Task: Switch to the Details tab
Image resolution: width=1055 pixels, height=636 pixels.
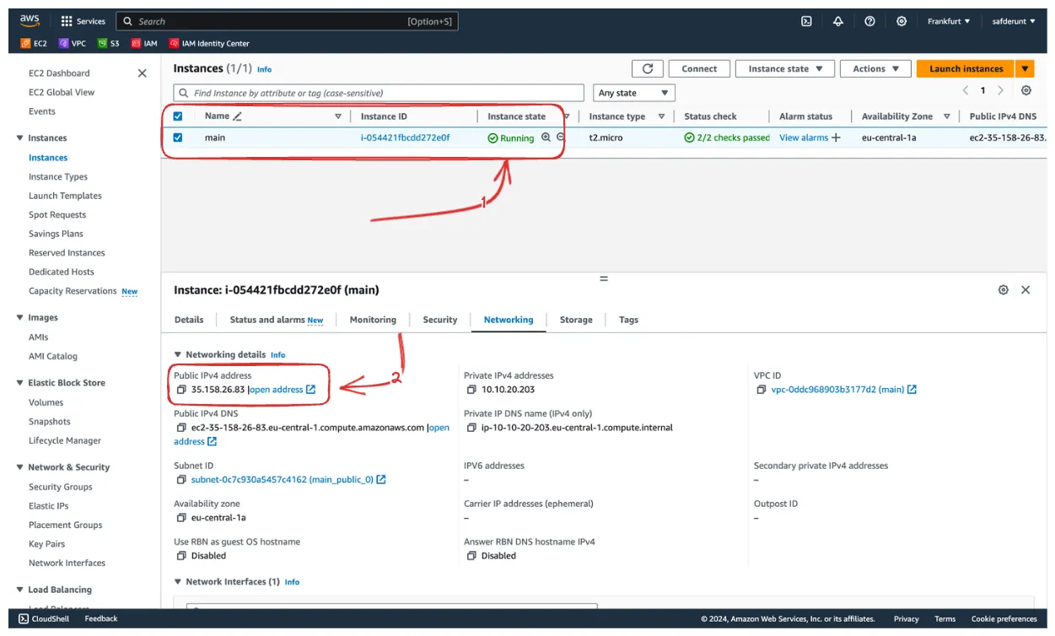Action: tap(189, 320)
